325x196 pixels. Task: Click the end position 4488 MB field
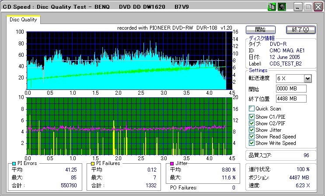291,98
